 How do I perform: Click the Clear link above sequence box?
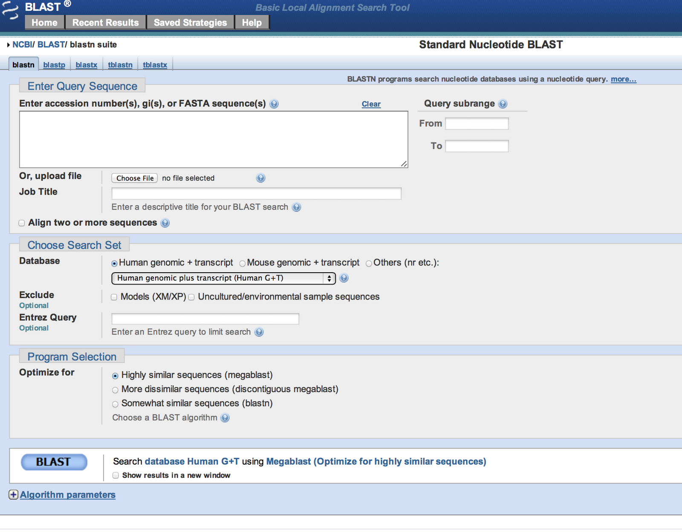click(x=371, y=104)
